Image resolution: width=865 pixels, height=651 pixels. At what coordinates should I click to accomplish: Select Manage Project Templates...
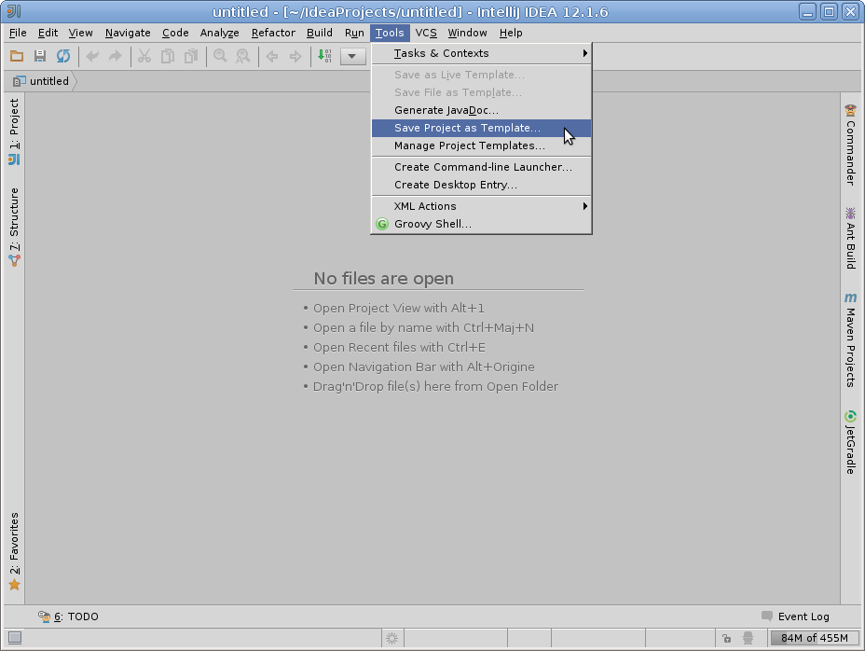(481, 145)
